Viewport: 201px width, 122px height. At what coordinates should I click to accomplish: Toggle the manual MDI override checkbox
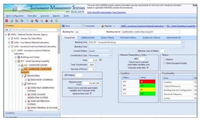pos(147,67)
